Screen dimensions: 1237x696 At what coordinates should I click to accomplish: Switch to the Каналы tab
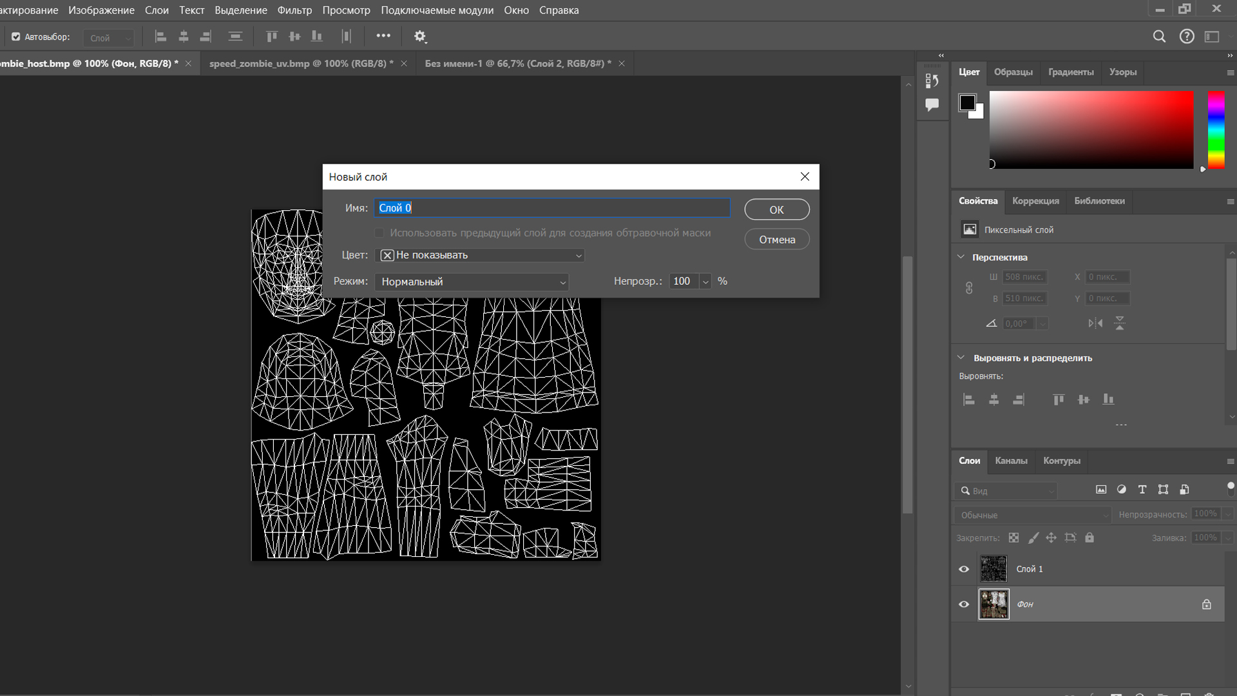tap(1011, 461)
